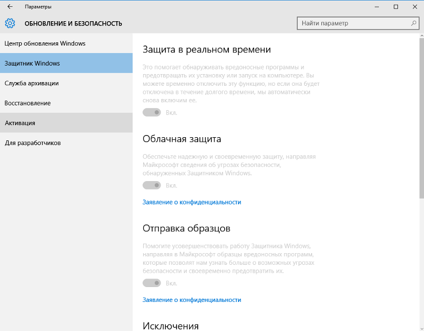Viewport: 424px width, 331px height.
Task: Click the 'Исключения' heading
Action: pyautogui.click(x=171, y=326)
